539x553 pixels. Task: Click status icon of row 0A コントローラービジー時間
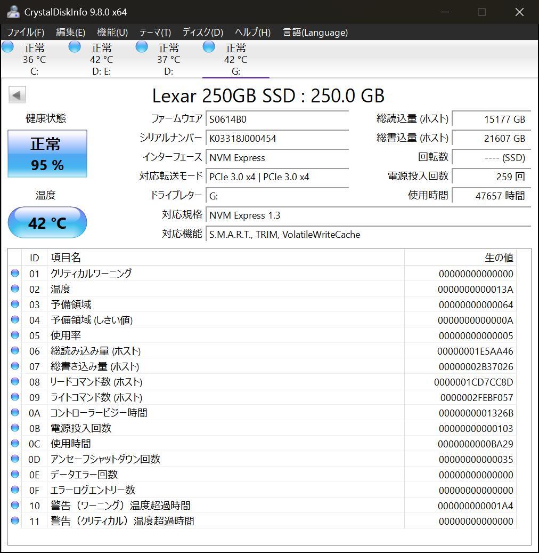point(15,412)
